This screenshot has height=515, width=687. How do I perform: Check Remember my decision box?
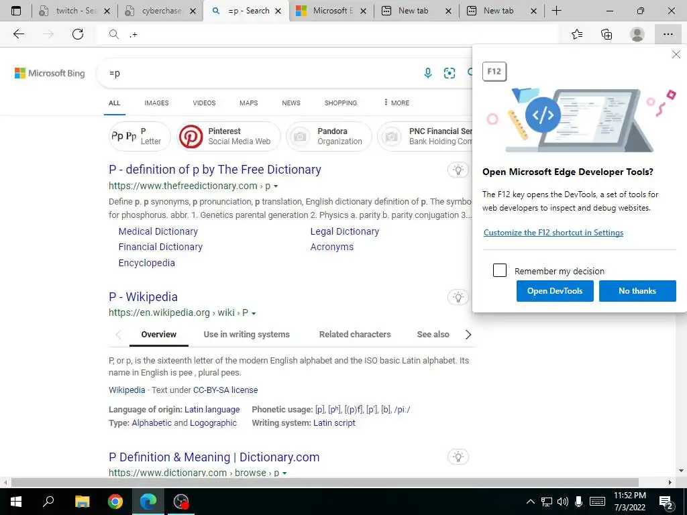pos(499,270)
